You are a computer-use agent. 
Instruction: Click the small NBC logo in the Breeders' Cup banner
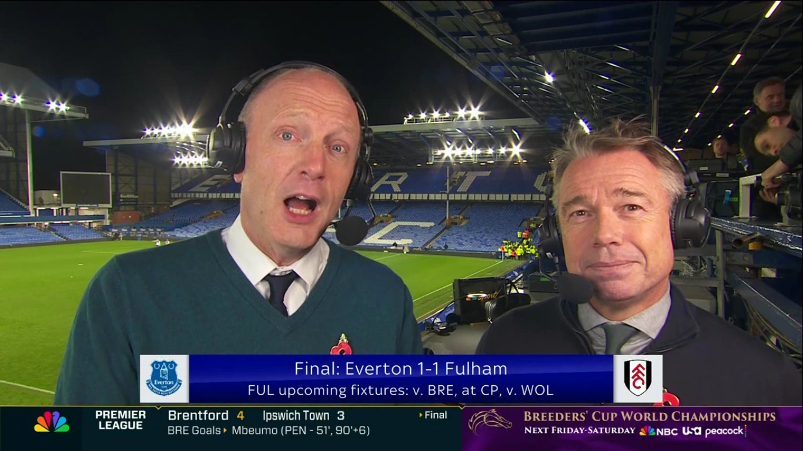(x=658, y=431)
